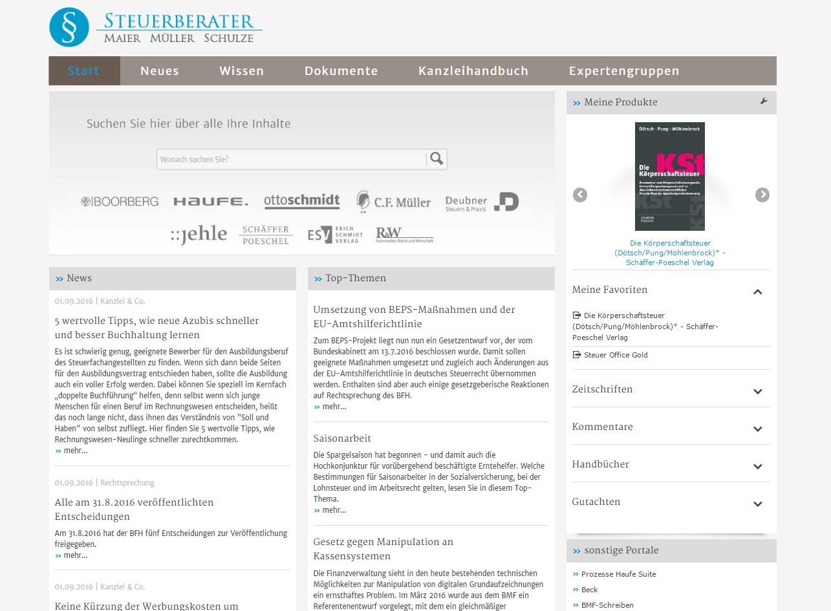Image resolution: width=831 pixels, height=611 pixels.
Task: Open the ottoschmidt publisher logo
Action: click(302, 202)
